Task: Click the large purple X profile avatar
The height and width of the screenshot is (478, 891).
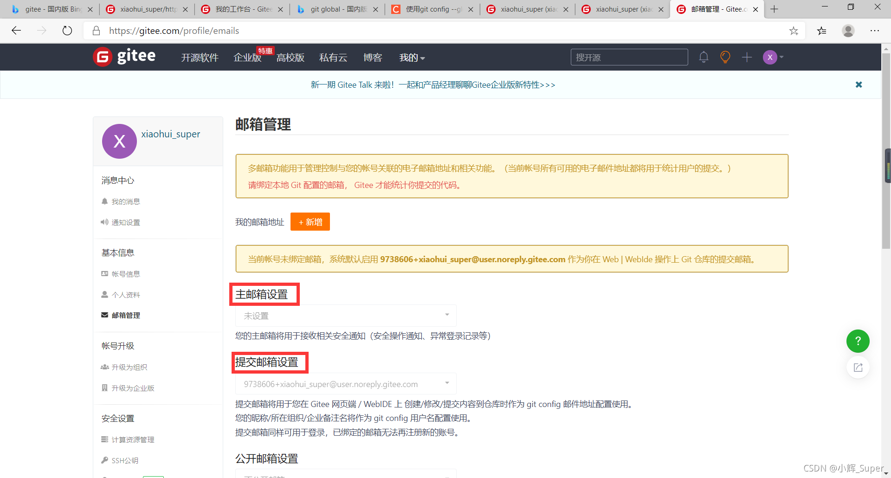Action: [119, 141]
